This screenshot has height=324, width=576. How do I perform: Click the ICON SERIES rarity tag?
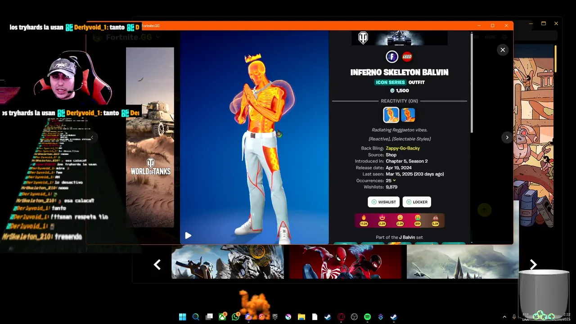(390, 82)
